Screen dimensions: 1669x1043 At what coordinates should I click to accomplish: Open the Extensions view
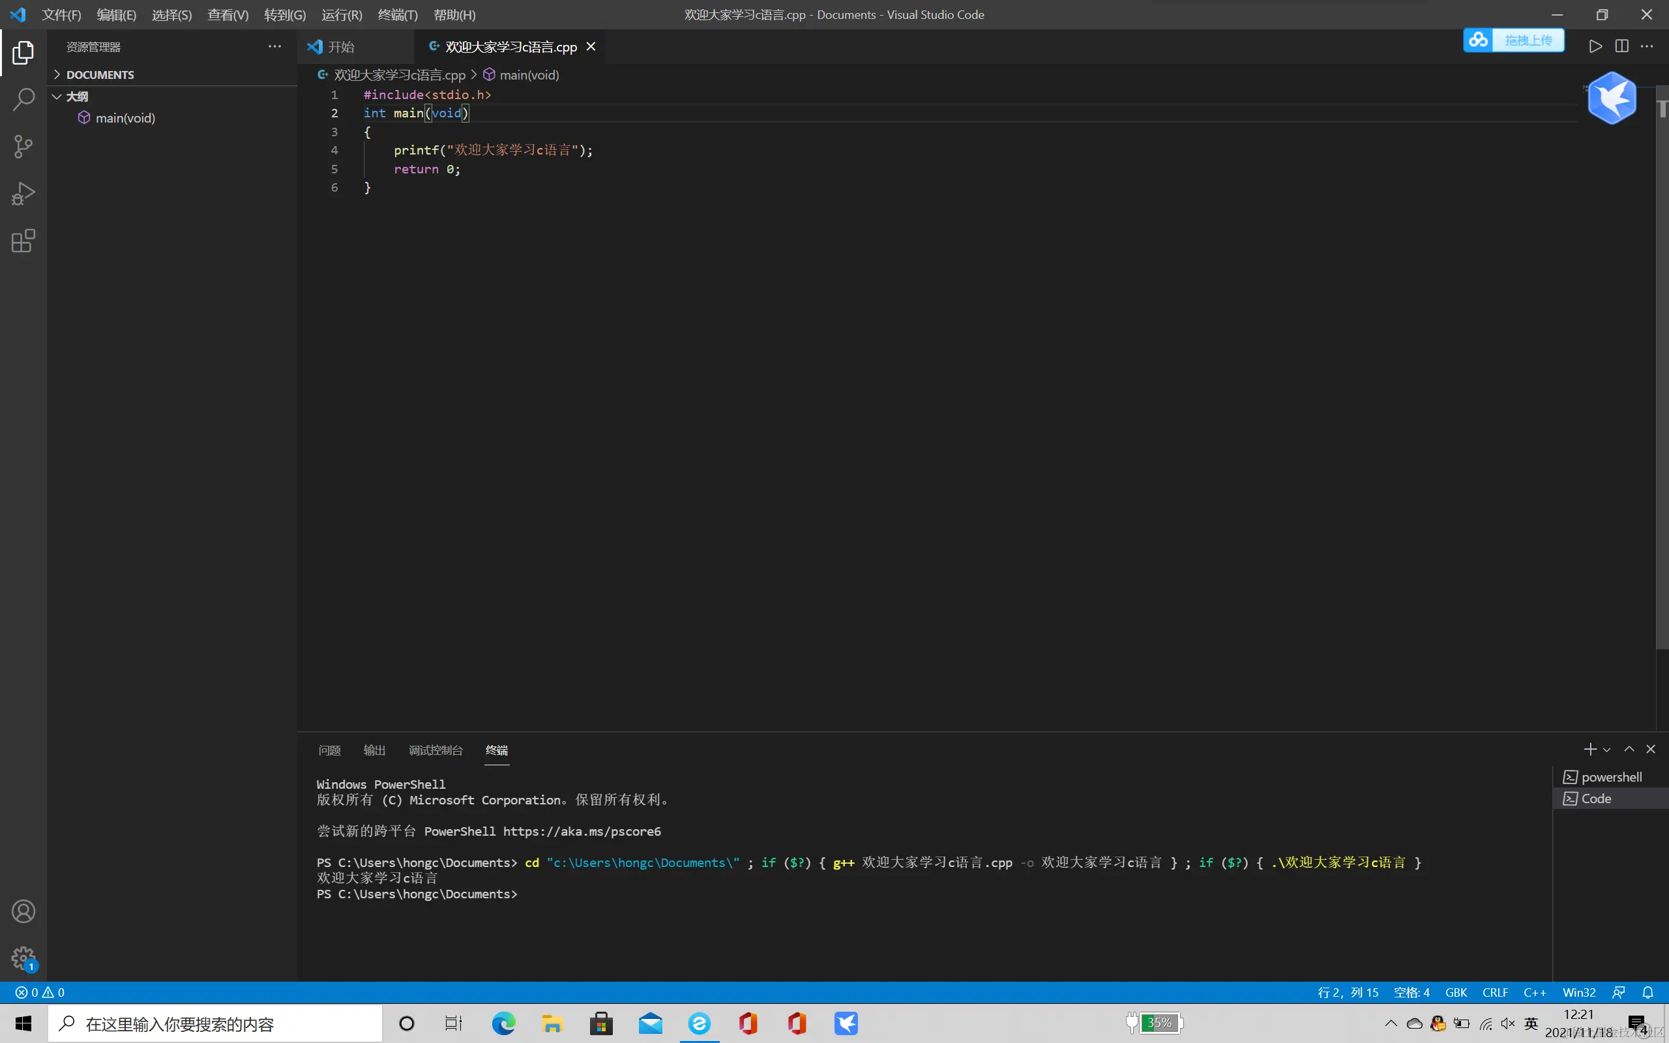click(23, 241)
